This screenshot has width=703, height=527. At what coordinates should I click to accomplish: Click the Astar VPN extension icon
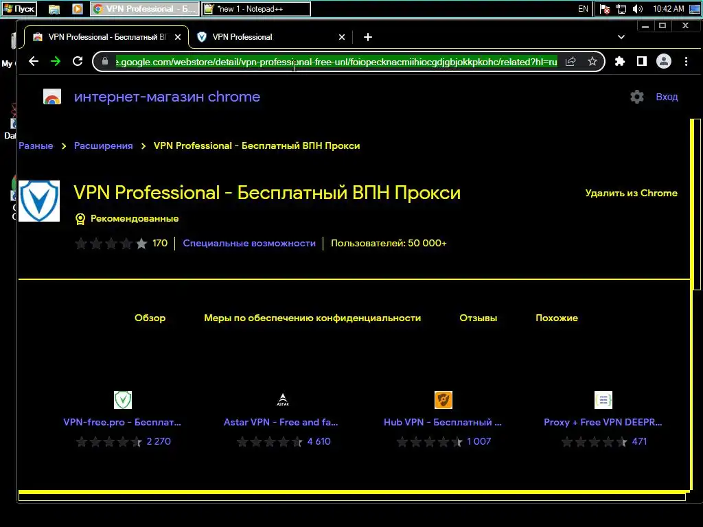[x=282, y=400]
